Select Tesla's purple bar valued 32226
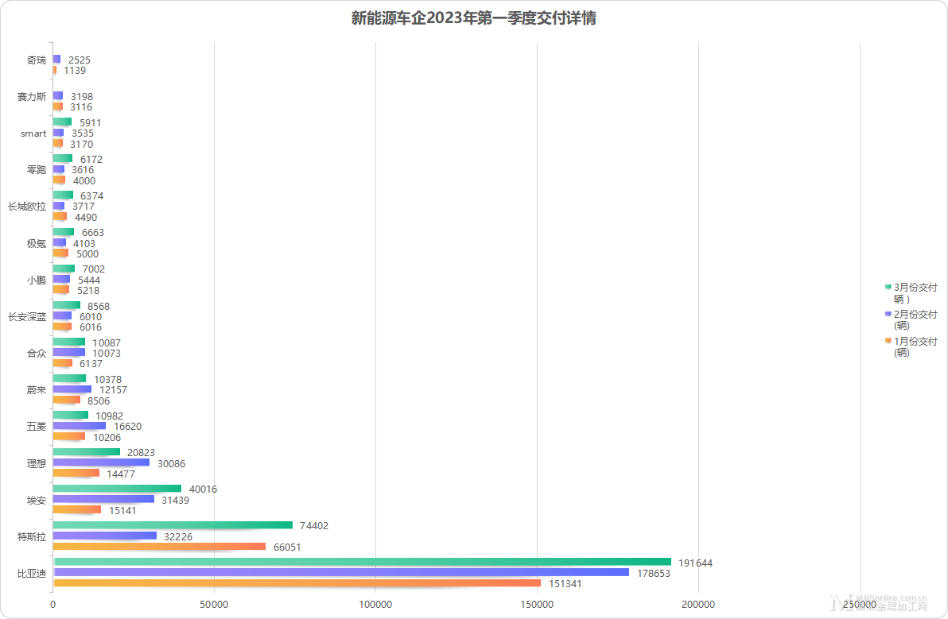Screen dimensions: 948x619 (x=105, y=536)
